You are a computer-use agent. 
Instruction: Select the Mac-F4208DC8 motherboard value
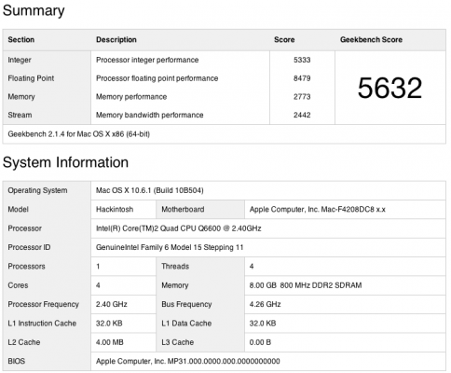318,210
